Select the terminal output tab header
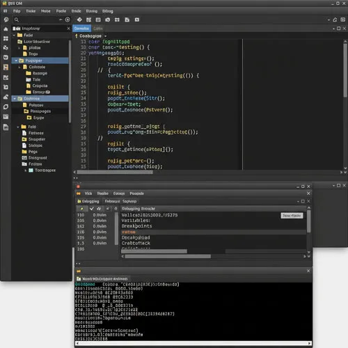 [102, 279]
